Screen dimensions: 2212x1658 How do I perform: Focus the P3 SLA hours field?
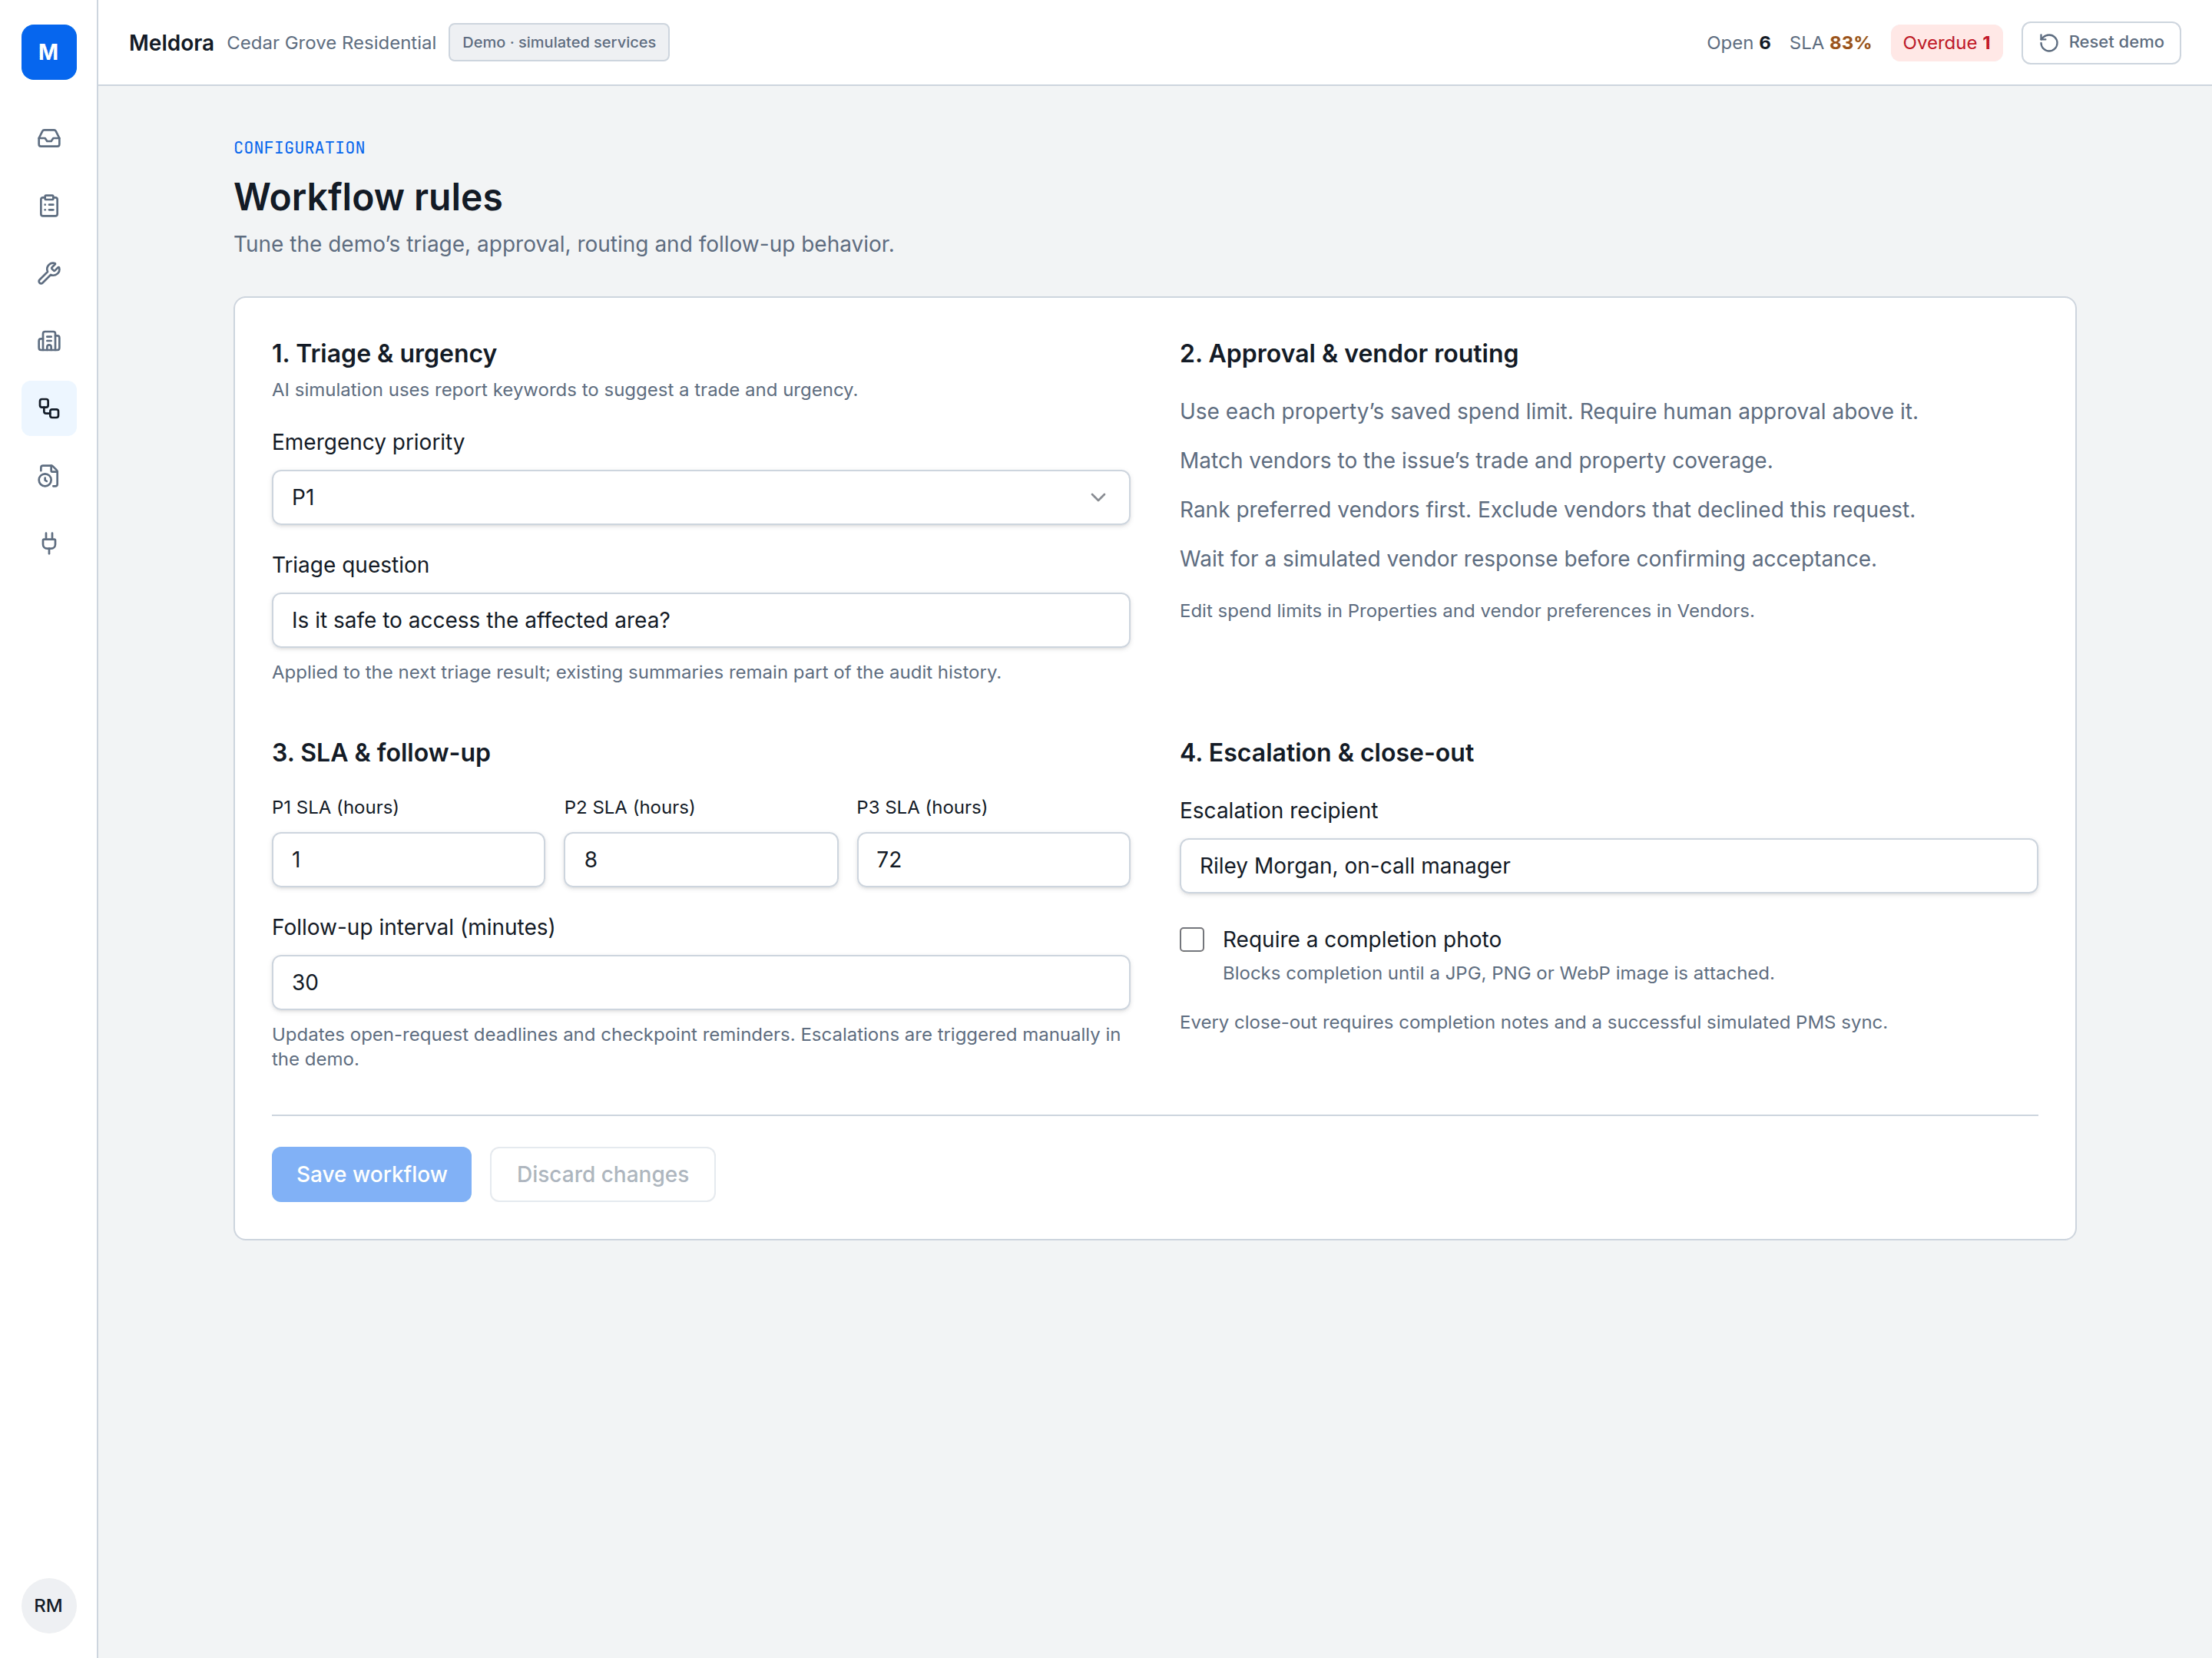[993, 860]
